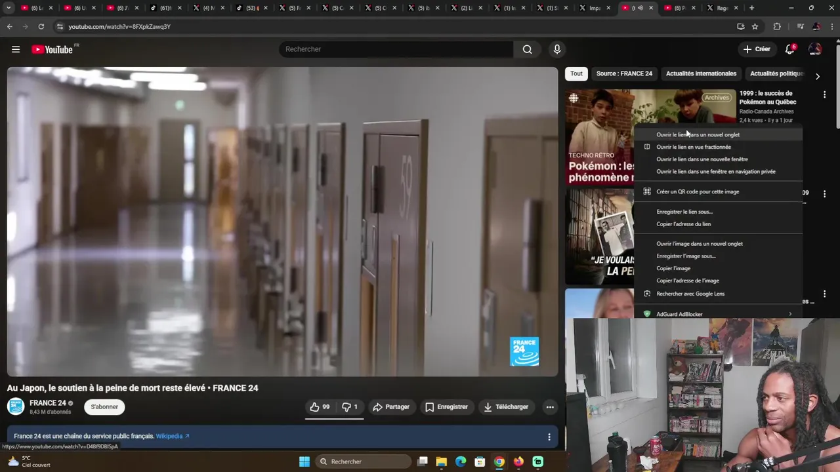Click Radio-Canada Archives channel name
Screen dimensions: 840x472
tap(766, 111)
